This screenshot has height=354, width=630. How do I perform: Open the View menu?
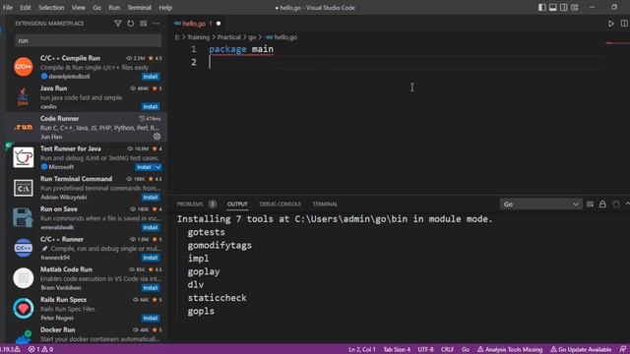[79, 7]
